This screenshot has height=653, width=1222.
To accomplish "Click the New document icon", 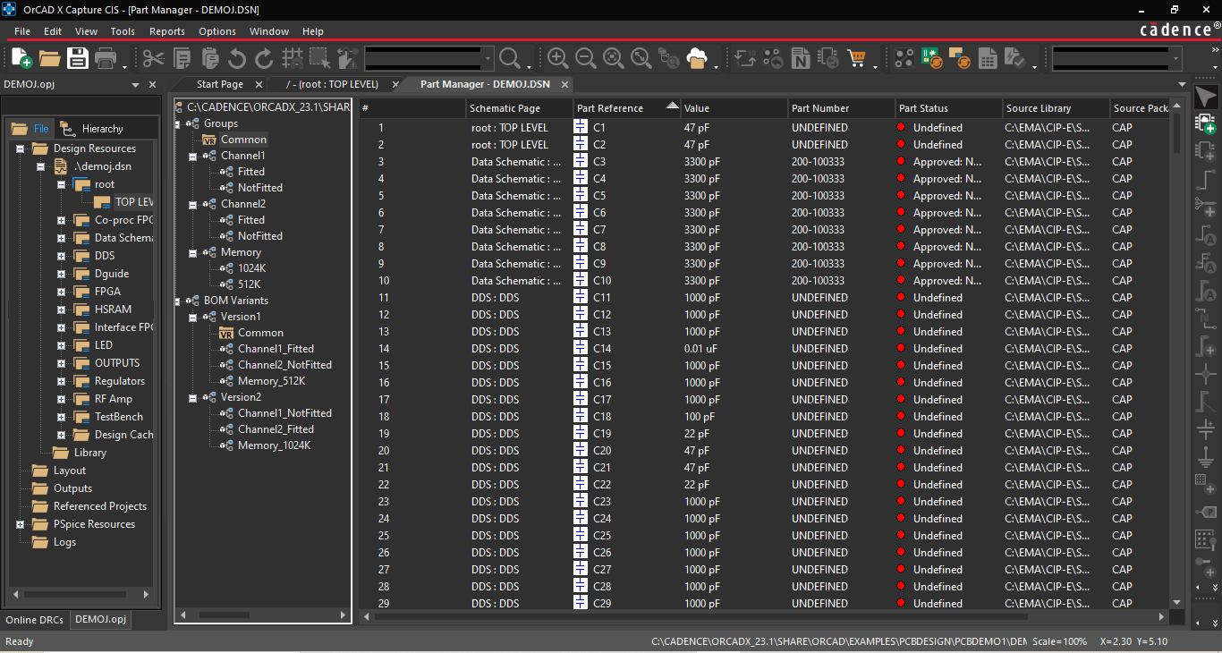I will [21, 59].
